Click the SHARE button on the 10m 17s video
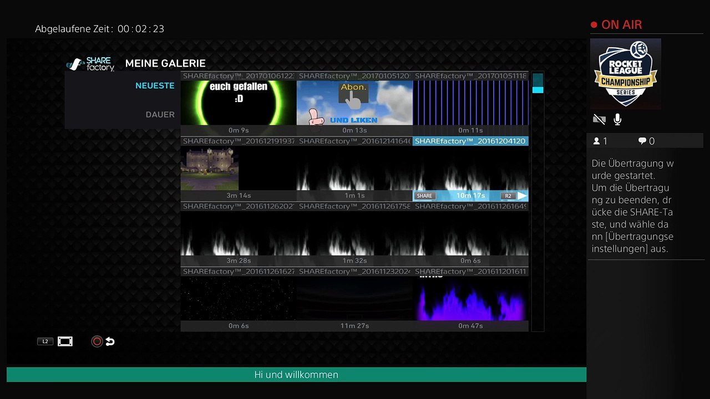The image size is (710, 399). (x=424, y=196)
